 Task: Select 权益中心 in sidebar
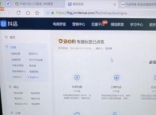(34, 77)
